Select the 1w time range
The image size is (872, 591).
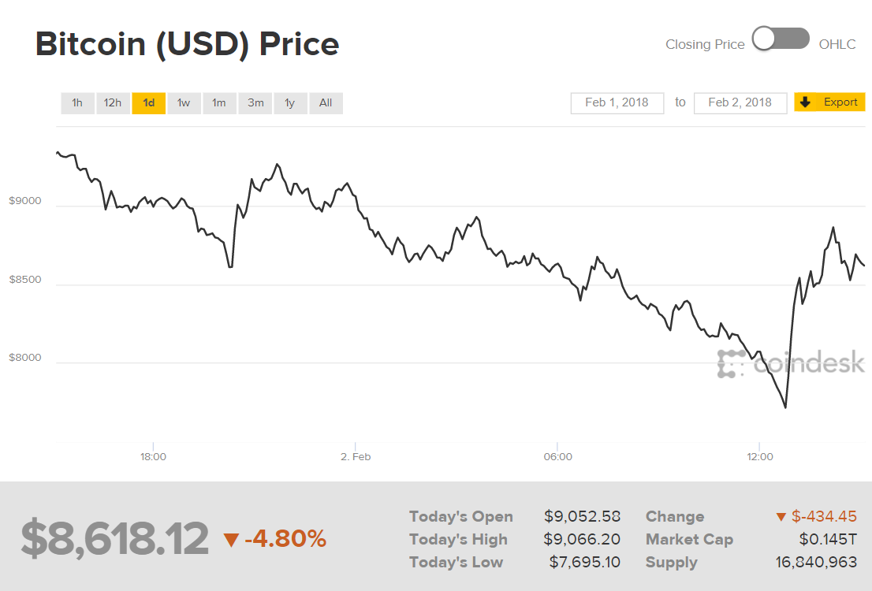point(184,102)
